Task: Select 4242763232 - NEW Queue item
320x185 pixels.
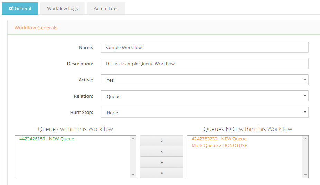Action: (219, 139)
